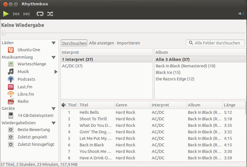Screen dimensions: 247x167
Task: Open the Radio icon
Action: [11, 101]
